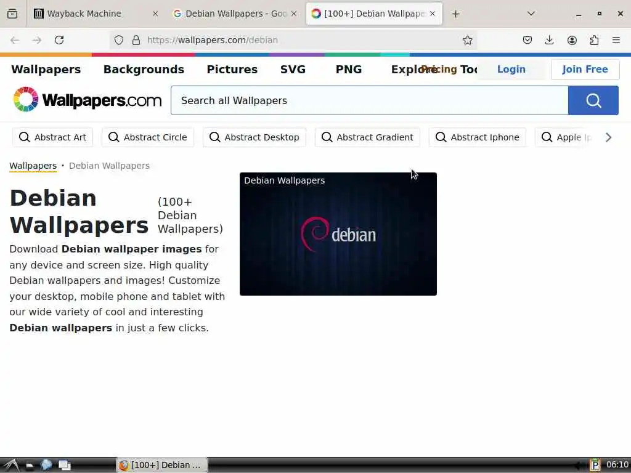Screen dimensions: 631x473
Task: Select the [100+] Debian Wallpapers tab
Action: (x=374, y=14)
